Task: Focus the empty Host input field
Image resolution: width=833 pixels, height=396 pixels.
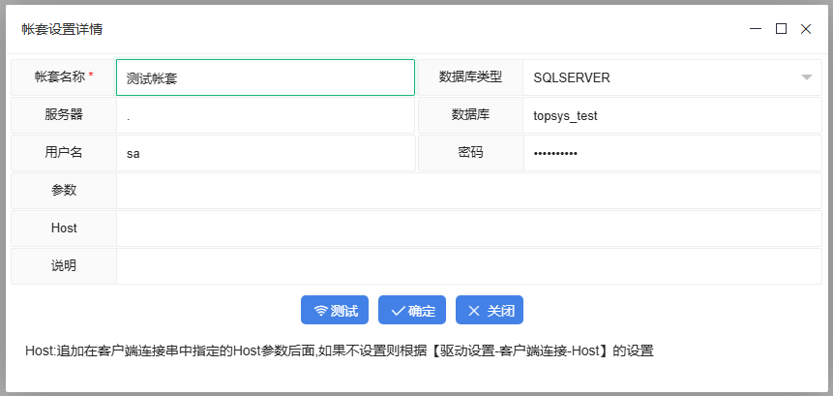Action: (468, 228)
